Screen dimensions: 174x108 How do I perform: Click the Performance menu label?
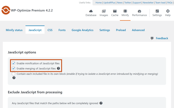pos(139,15)
